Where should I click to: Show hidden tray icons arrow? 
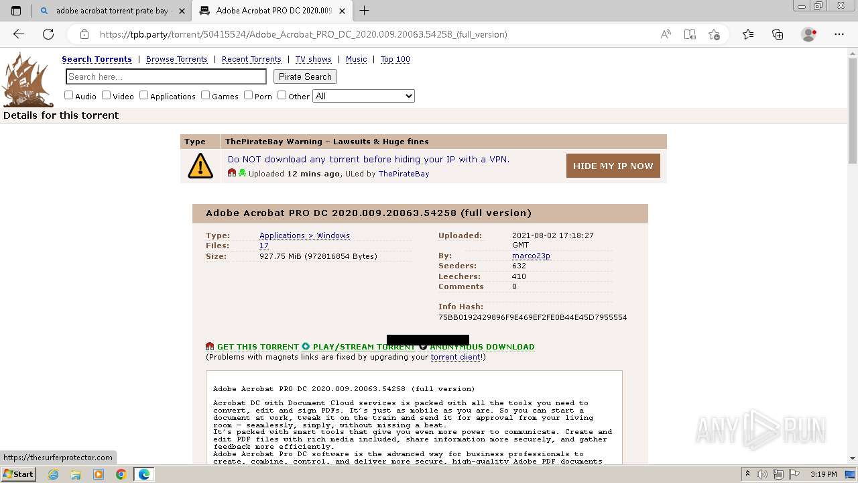pyautogui.click(x=748, y=474)
